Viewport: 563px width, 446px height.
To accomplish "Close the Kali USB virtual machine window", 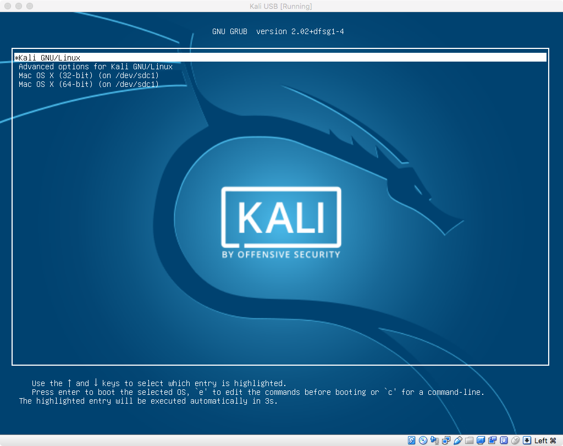I will pos(8,6).
